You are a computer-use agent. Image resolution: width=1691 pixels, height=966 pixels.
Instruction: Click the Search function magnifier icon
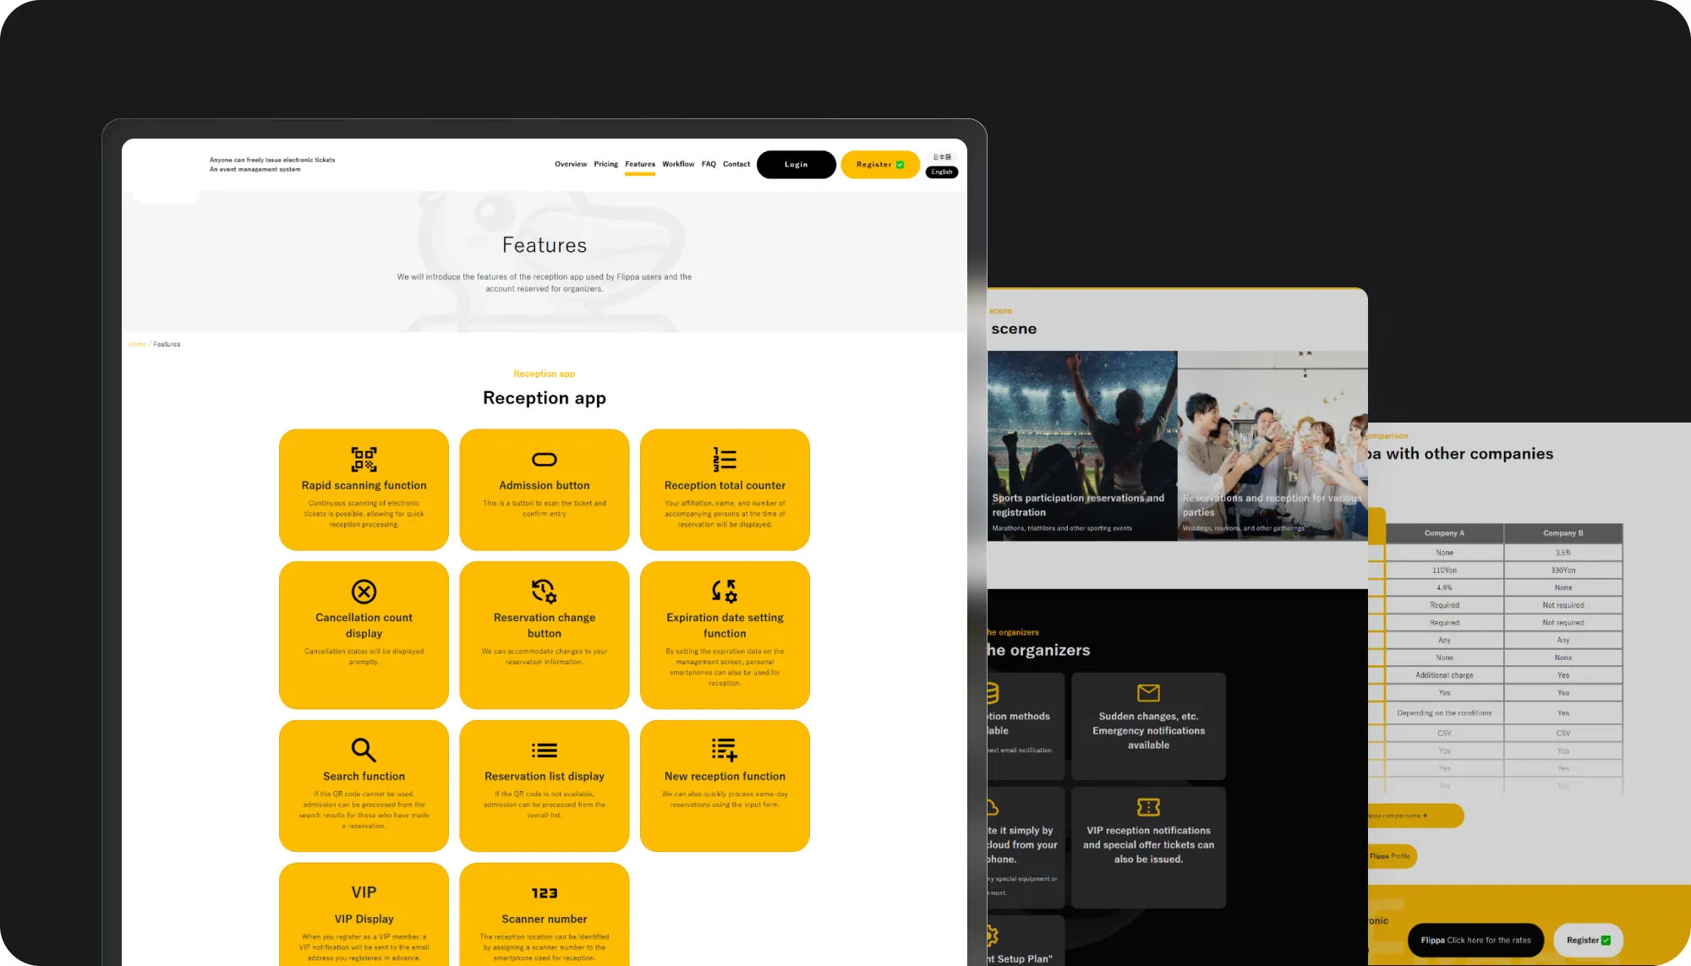pos(364,750)
